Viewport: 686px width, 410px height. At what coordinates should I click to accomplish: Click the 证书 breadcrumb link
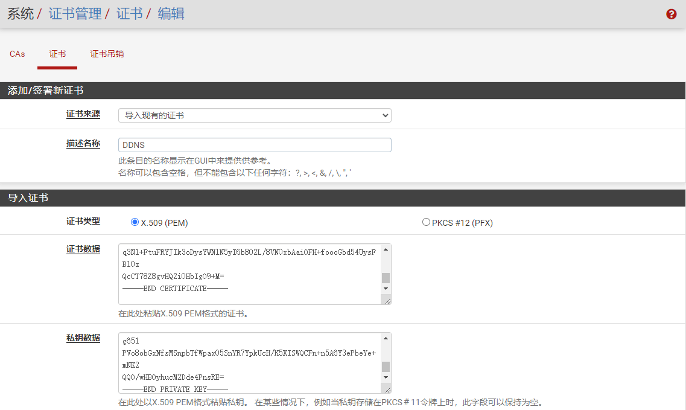(129, 14)
